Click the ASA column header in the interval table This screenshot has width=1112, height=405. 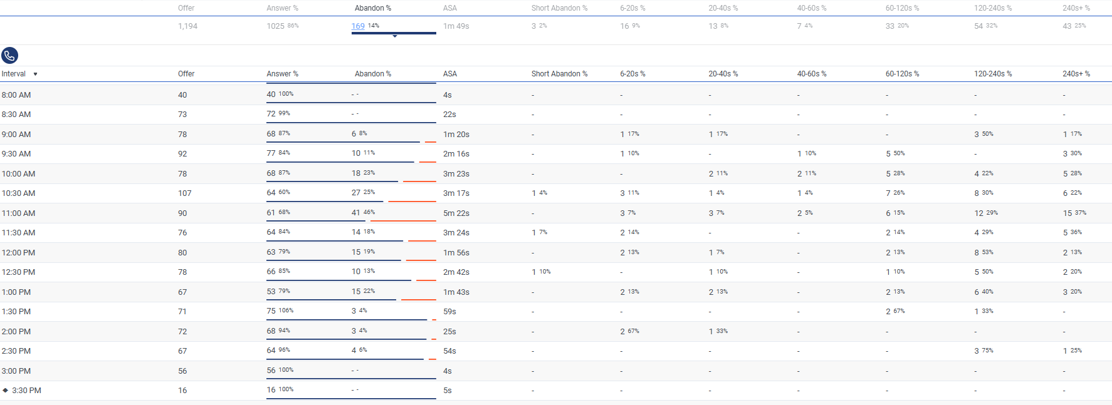coord(450,74)
